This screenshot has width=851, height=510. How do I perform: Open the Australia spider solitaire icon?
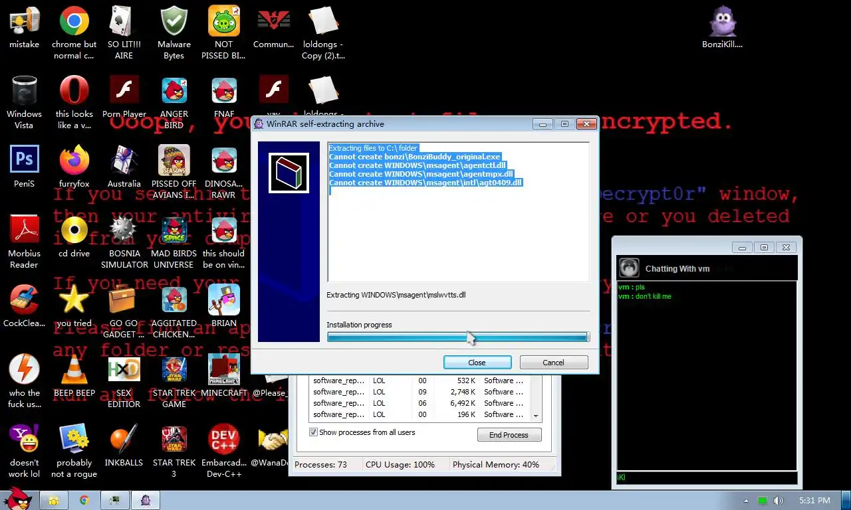tap(124, 167)
